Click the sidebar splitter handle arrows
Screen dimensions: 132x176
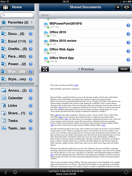point(37,86)
